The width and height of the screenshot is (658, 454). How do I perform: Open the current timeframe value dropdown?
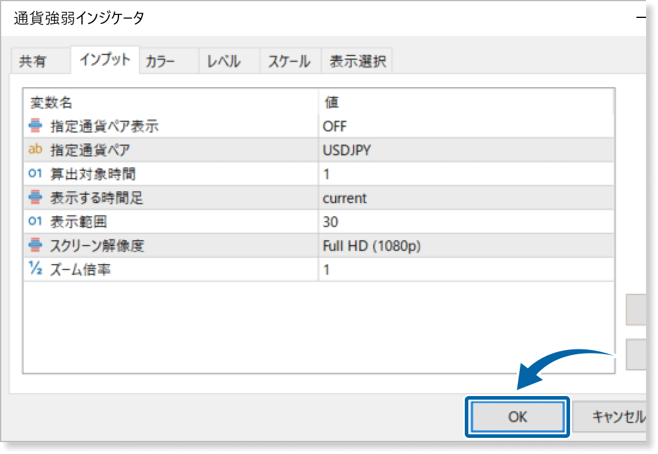pyautogui.click(x=466, y=198)
